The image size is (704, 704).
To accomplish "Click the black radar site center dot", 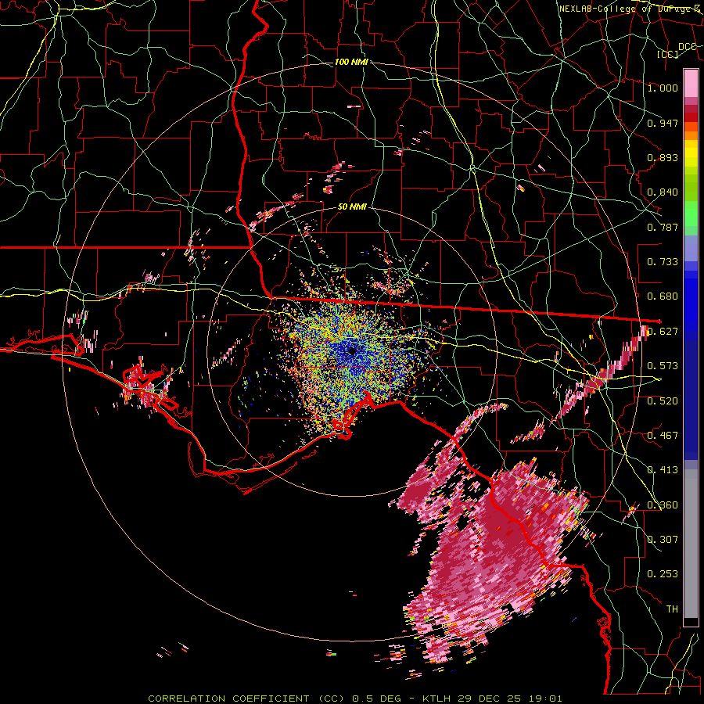I will [352, 350].
